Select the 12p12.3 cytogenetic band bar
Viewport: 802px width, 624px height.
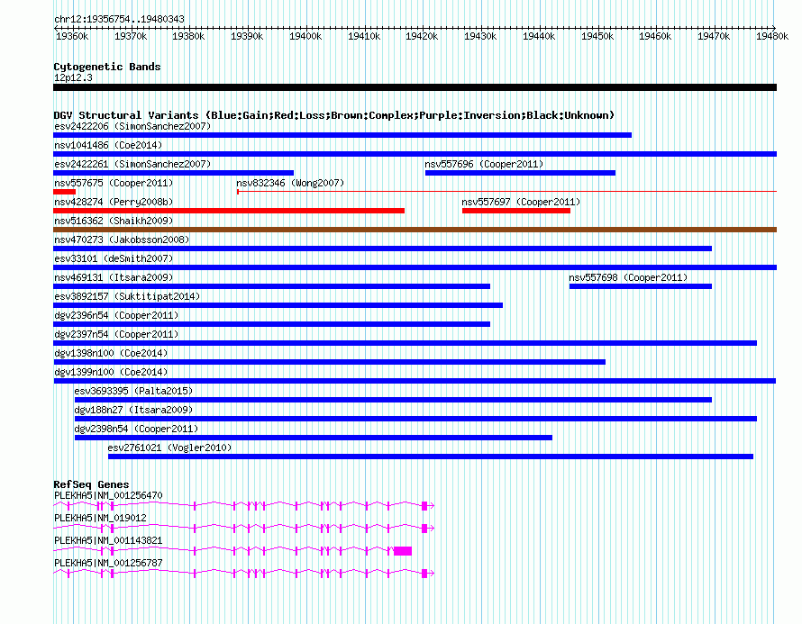pyautogui.click(x=415, y=87)
